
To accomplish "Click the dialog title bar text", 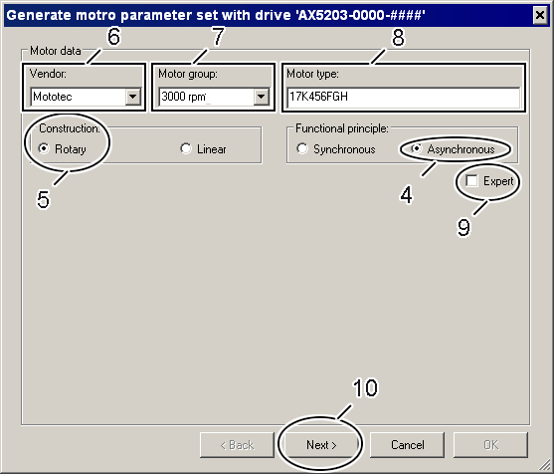I will coord(216,15).
